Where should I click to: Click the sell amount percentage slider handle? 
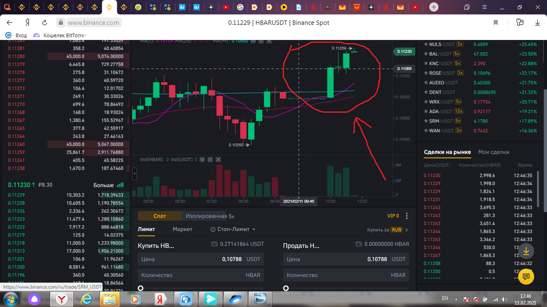pos(286,288)
